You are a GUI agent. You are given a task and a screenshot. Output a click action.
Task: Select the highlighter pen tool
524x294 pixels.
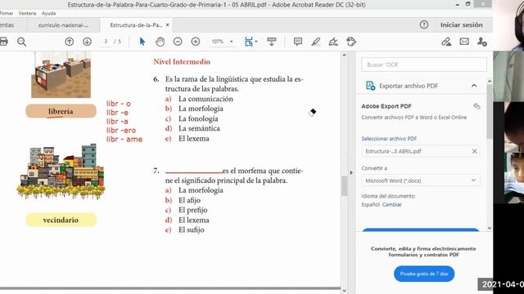[x=315, y=42]
